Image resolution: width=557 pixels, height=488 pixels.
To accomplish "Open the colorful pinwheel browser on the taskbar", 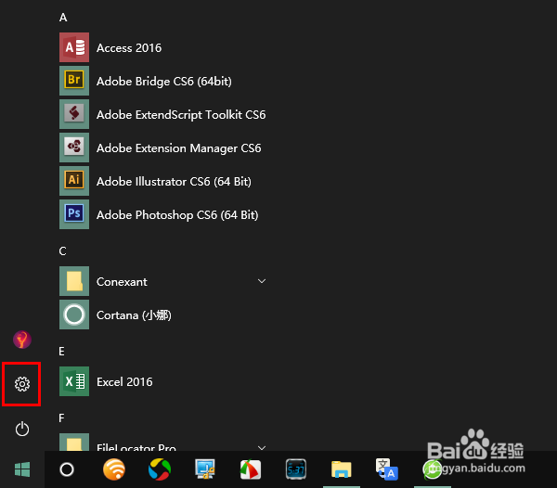I will [160, 469].
